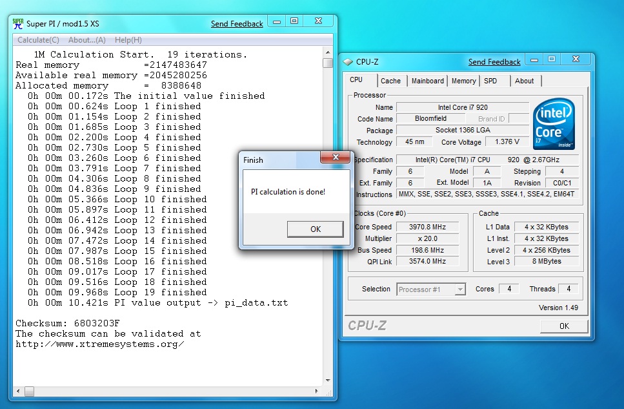Open the About tab in CPU-Z
The image size is (624, 409).
[x=524, y=81]
